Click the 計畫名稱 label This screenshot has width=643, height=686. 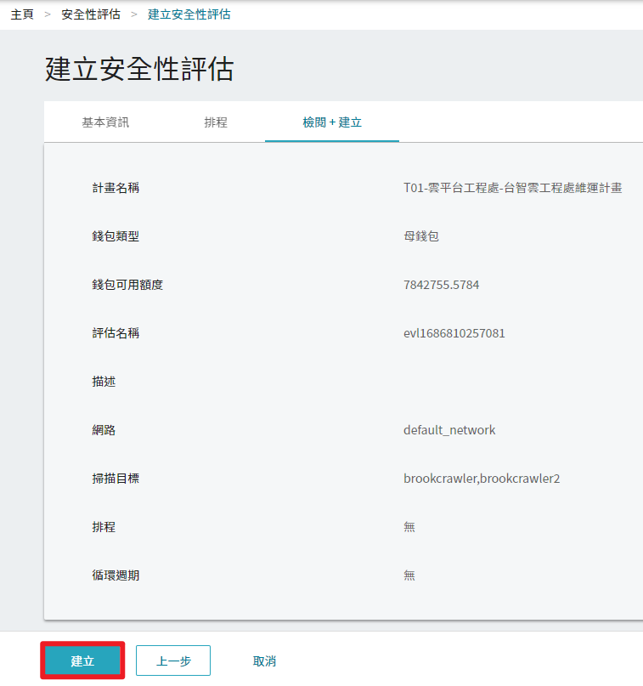point(116,188)
